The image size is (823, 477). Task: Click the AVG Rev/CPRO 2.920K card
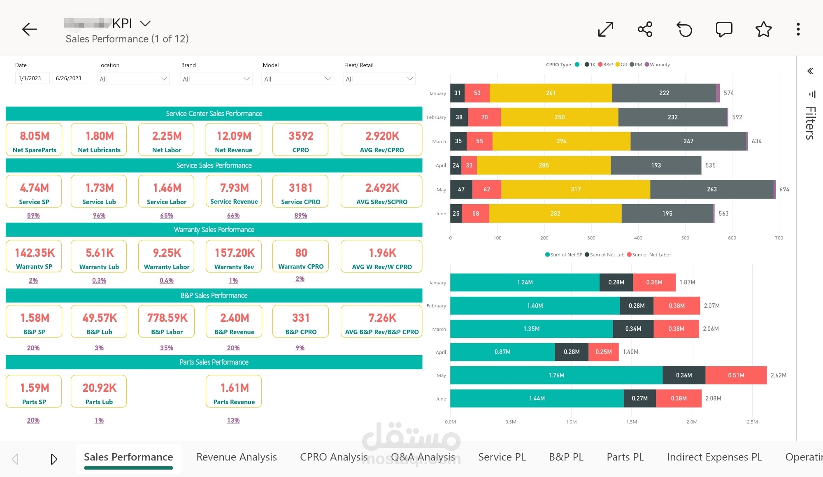(381, 140)
